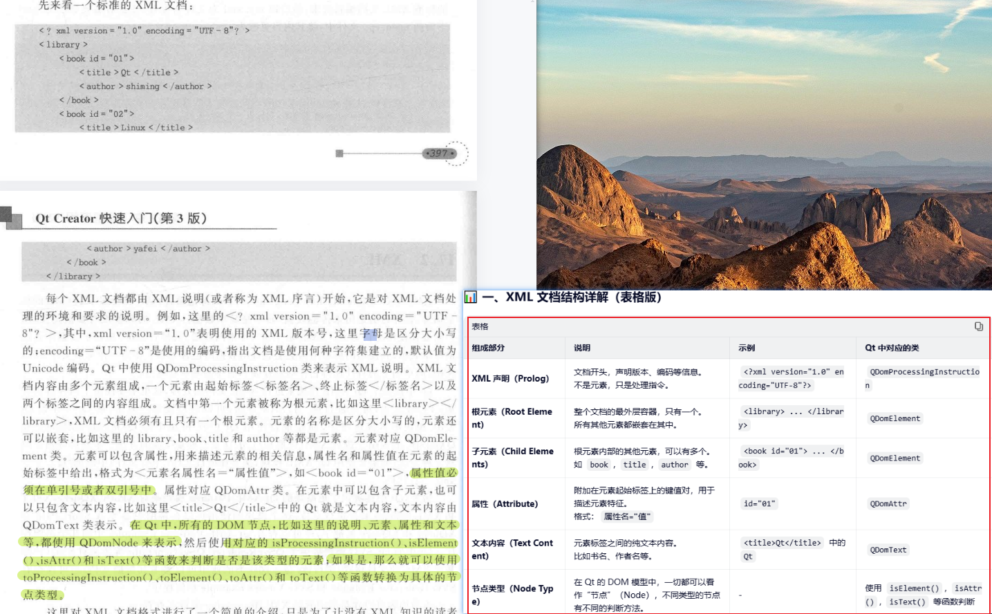
Task: Click the QDomText class name
Action: 888,550
